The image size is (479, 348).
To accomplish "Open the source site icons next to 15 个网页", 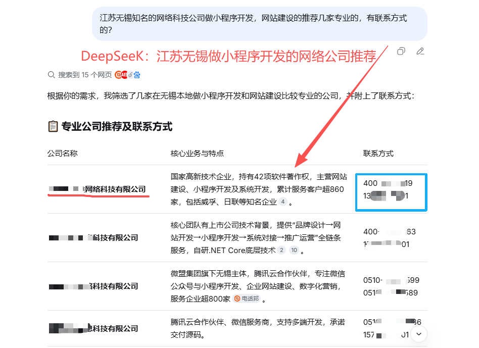I will click(x=127, y=75).
